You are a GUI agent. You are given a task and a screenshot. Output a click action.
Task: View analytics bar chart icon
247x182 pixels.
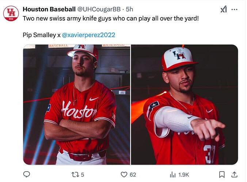click(173, 175)
